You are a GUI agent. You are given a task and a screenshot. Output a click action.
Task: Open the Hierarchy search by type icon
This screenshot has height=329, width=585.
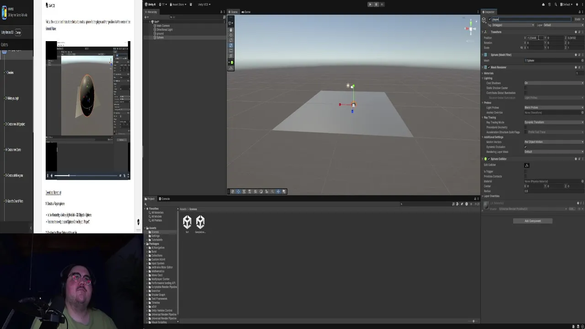coord(224,17)
